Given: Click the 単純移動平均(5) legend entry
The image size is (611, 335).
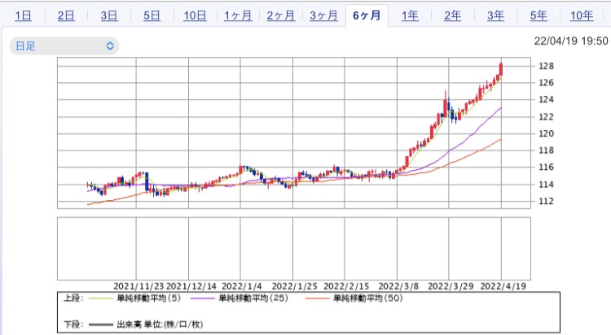Looking at the screenshot, I should (149, 298).
